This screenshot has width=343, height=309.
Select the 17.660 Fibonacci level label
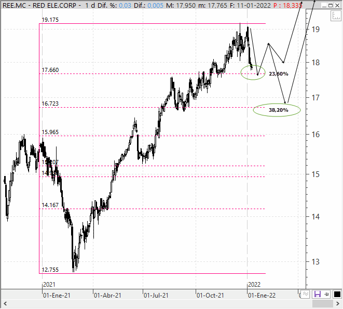coord(50,70)
